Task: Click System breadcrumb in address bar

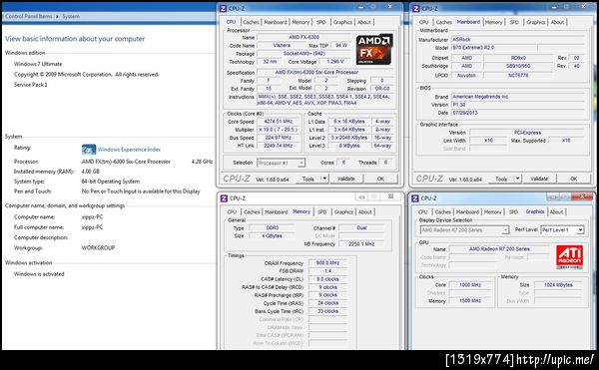Action: tap(71, 16)
